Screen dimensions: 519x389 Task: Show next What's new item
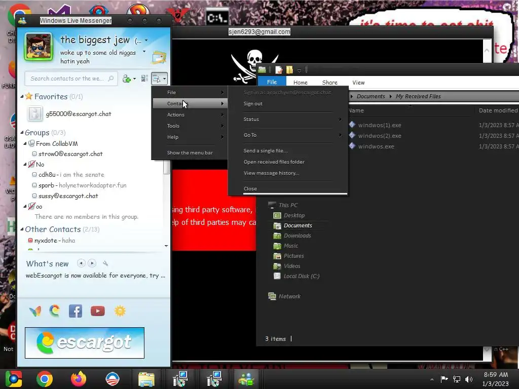(x=92, y=263)
